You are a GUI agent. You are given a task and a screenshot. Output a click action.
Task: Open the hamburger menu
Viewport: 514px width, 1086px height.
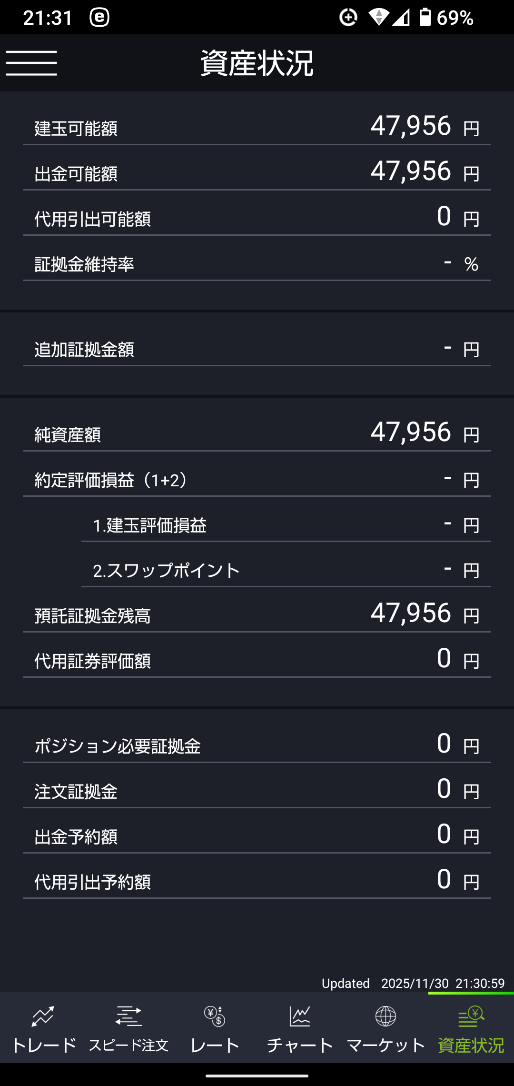click(x=31, y=63)
